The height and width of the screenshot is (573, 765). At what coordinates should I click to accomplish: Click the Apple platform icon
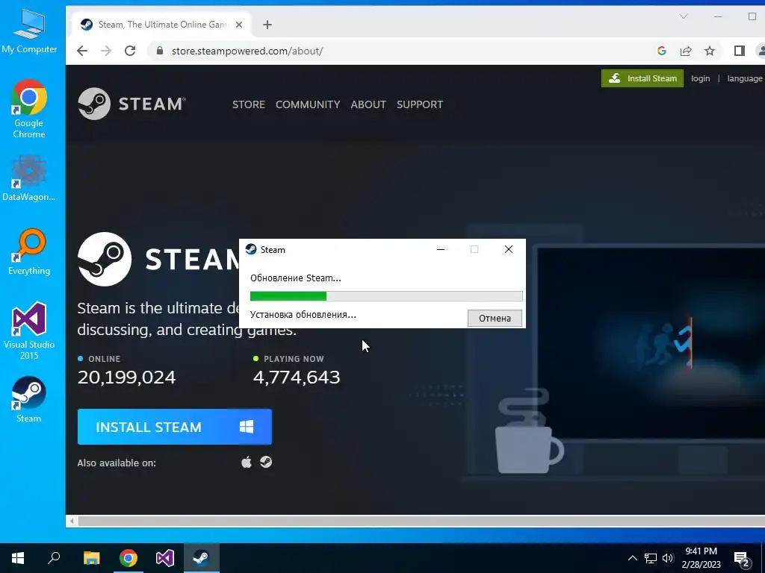coord(247,462)
